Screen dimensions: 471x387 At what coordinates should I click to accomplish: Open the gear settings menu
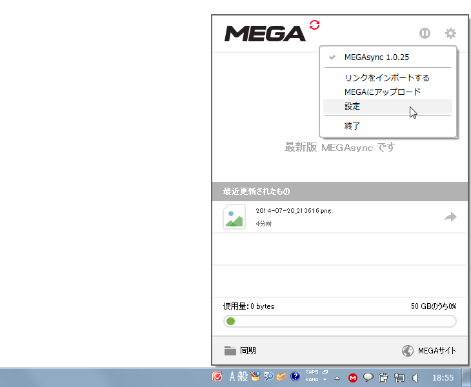point(450,33)
